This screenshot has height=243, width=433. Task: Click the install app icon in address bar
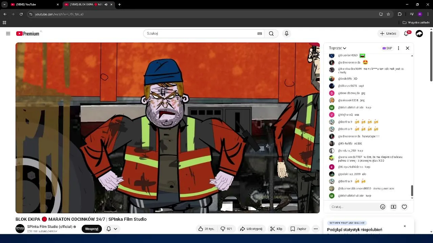(x=381, y=14)
